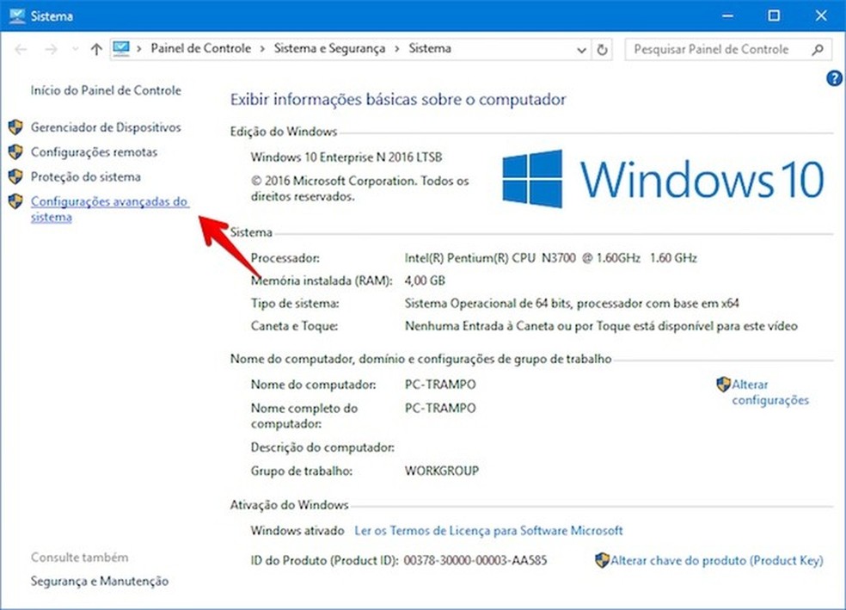The height and width of the screenshot is (610, 846).
Task: Click Alterar configurações link
Action: (x=770, y=392)
